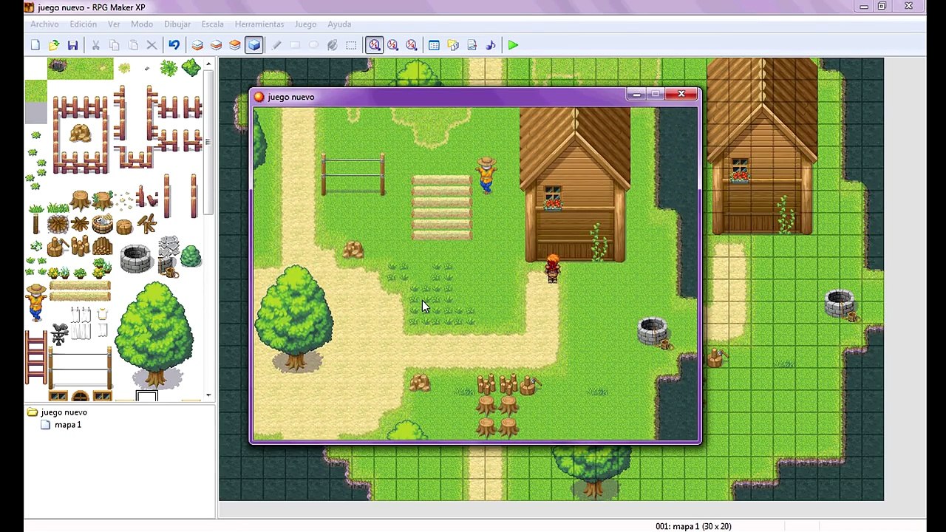946x532 pixels.
Task: Set map zoom to 1/4 scale icon
Action: (412, 45)
